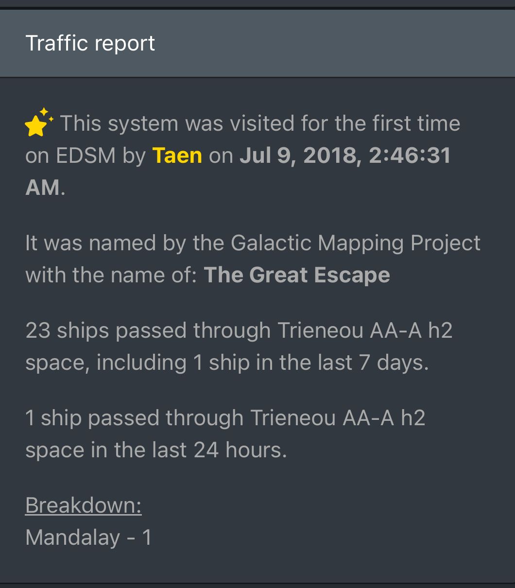Screen dimensions: 515x588
Task: Click the "Galactic Mapping Project" text
Action: click(356, 243)
